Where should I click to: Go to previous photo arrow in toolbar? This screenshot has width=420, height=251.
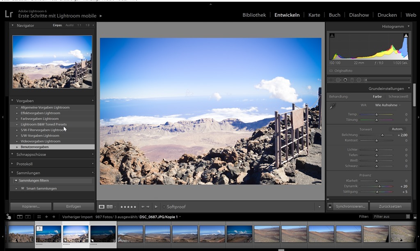143,207
